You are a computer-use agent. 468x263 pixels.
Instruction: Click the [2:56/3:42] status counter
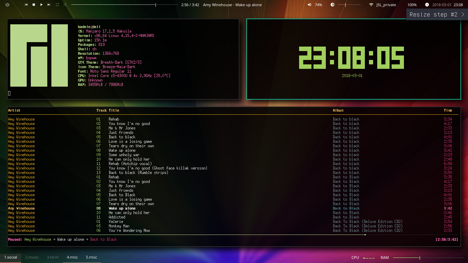coord(447,239)
